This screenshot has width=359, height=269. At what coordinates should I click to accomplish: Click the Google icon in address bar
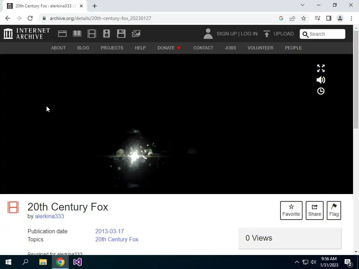point(281,18)
